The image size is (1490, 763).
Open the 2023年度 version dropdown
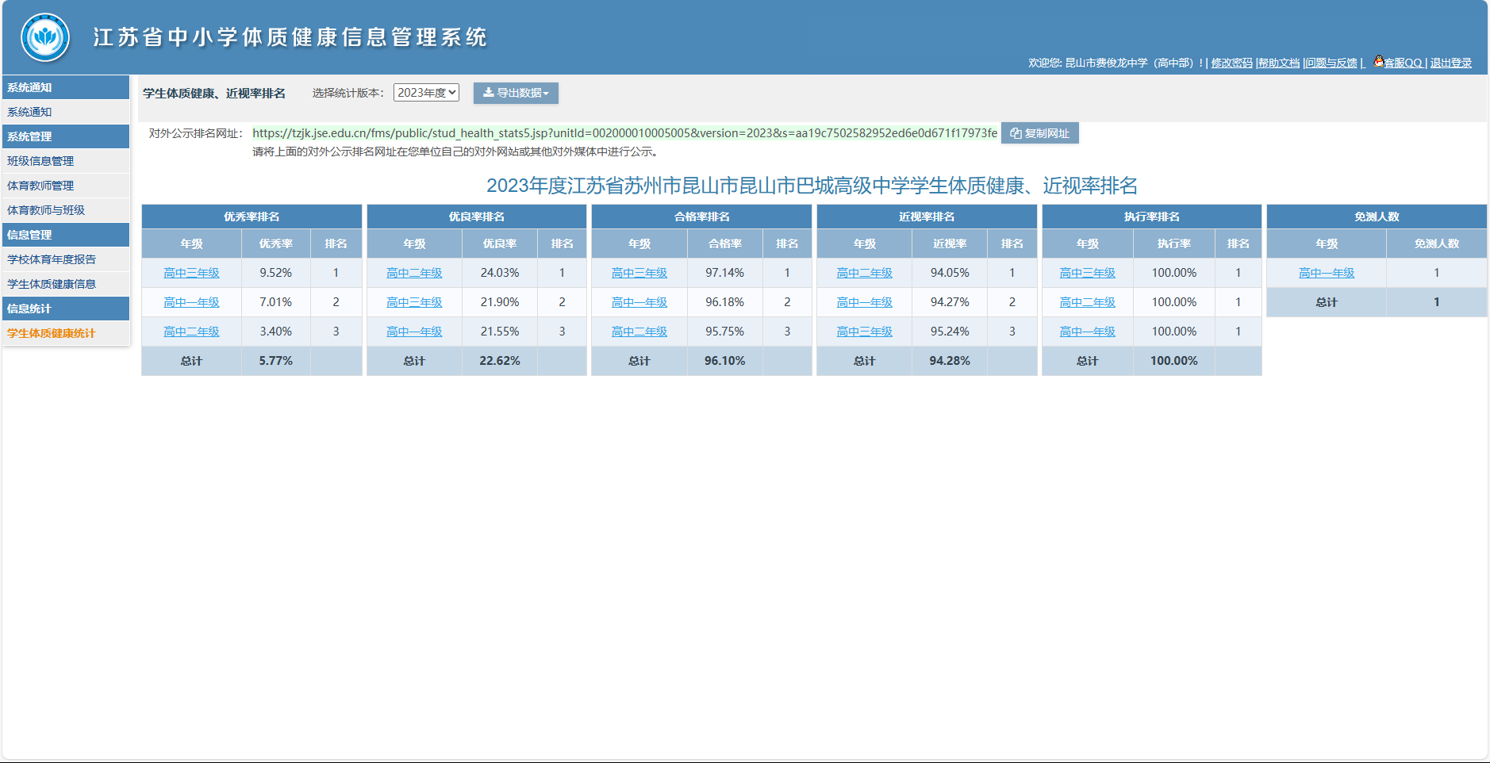pos(427,93)
